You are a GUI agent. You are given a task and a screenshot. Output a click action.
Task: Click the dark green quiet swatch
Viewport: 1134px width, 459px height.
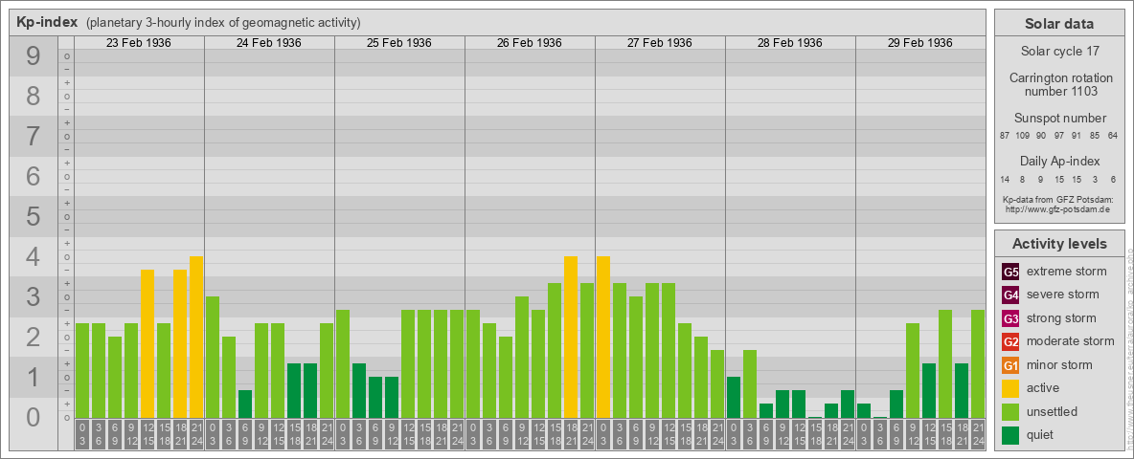[x=1010, y=435]
